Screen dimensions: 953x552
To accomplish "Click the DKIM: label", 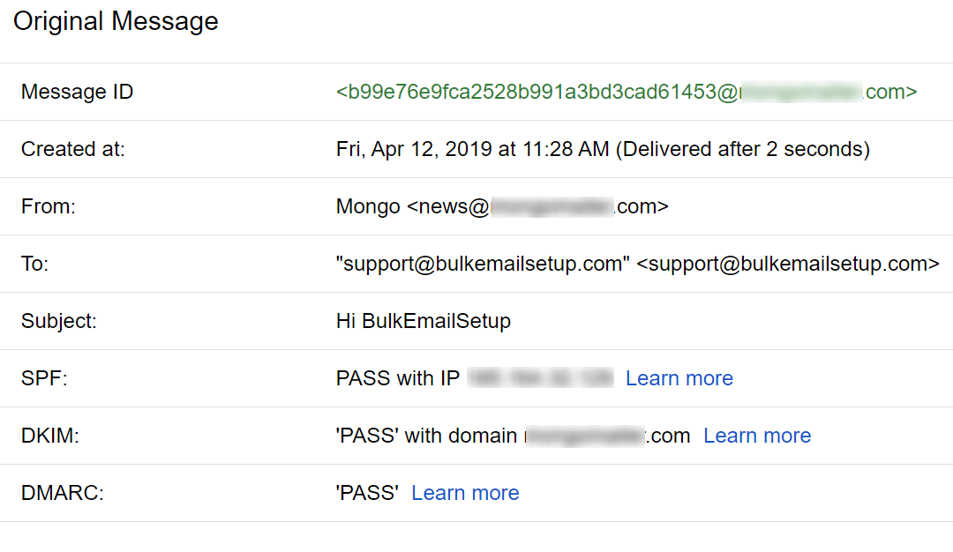I will [x=49, y=436].
